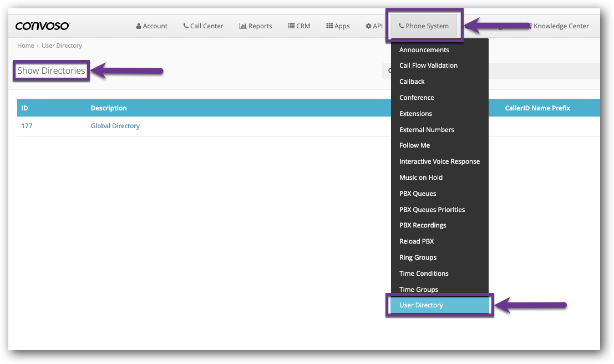This screenshot has width=614, height=364.
Task: Click the Convoso logo
Action: [x=43, y=26]
